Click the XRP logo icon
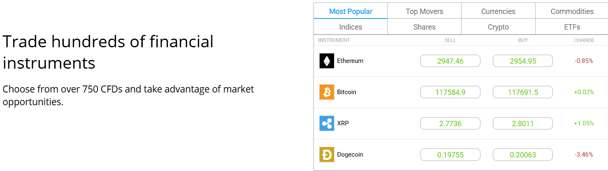 [x=327, y=123]
